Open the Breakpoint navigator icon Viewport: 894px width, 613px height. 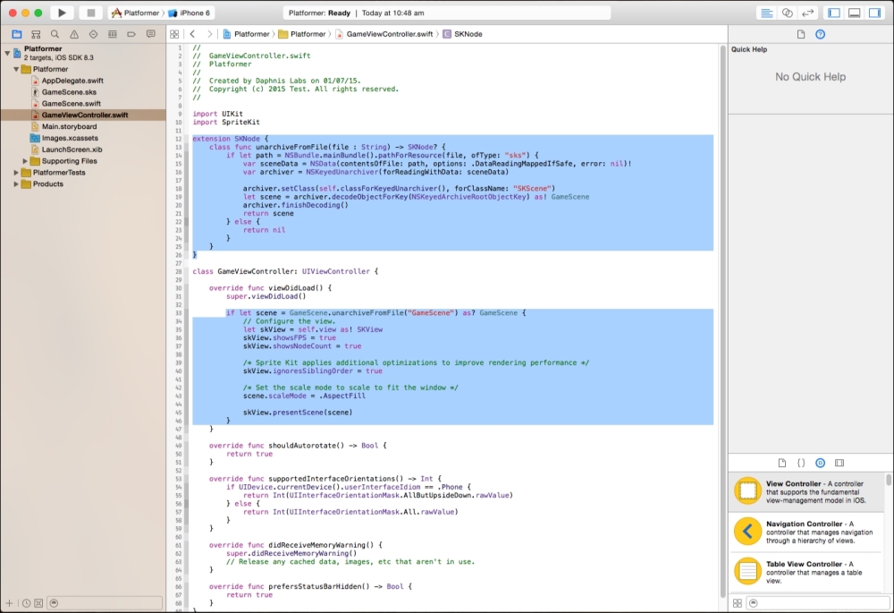pos(131,34)
